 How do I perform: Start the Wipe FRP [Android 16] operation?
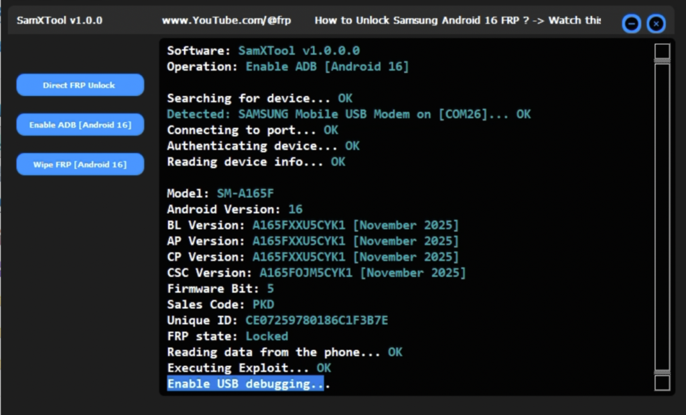pos(80,164)
